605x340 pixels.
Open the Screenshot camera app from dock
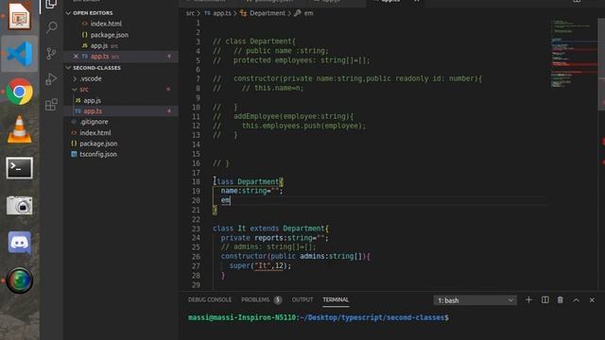click(x=19, y=205)
